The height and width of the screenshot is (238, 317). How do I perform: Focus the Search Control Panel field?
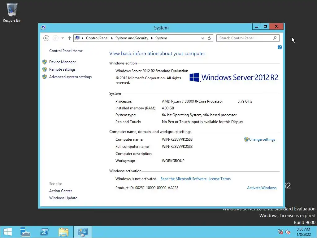pyautogui.click(x=248, y=38)
